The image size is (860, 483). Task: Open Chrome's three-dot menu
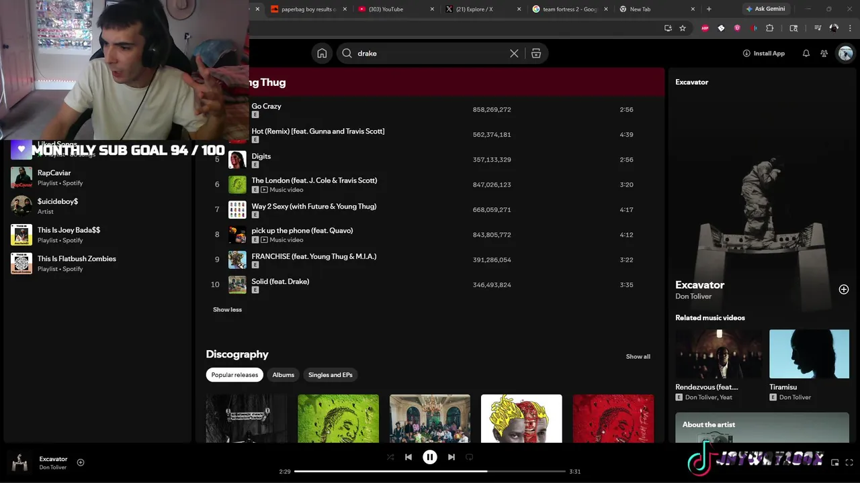pyautogui.click(x=850, y=28)
